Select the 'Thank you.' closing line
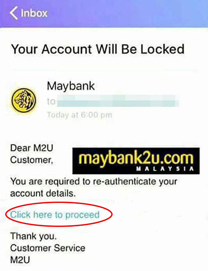Image resolution: width=208 pixels, height=271 pixels. point(34,236)
